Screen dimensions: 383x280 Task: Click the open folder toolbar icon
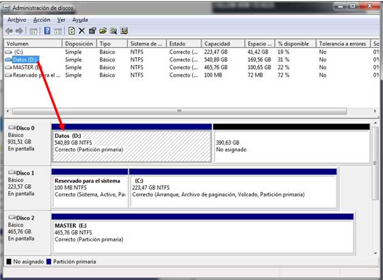(x=103, y=31)
